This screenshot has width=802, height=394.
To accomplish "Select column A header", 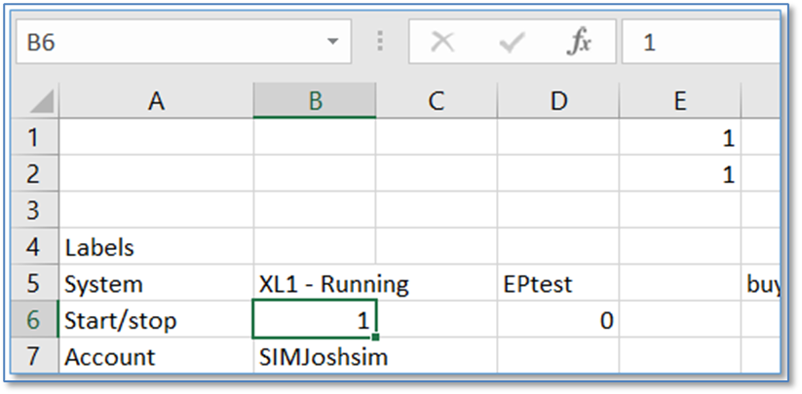I will pos(156,100).
